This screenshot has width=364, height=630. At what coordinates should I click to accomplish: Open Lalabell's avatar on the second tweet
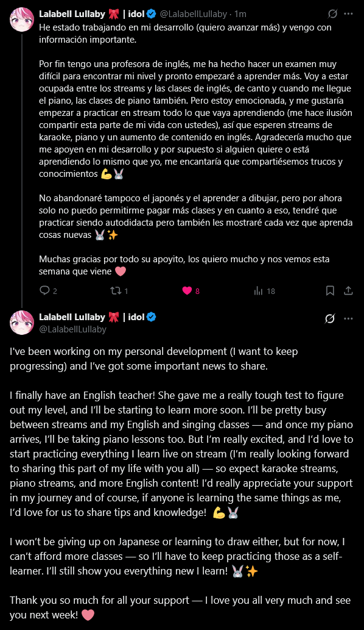coord(22,323)
